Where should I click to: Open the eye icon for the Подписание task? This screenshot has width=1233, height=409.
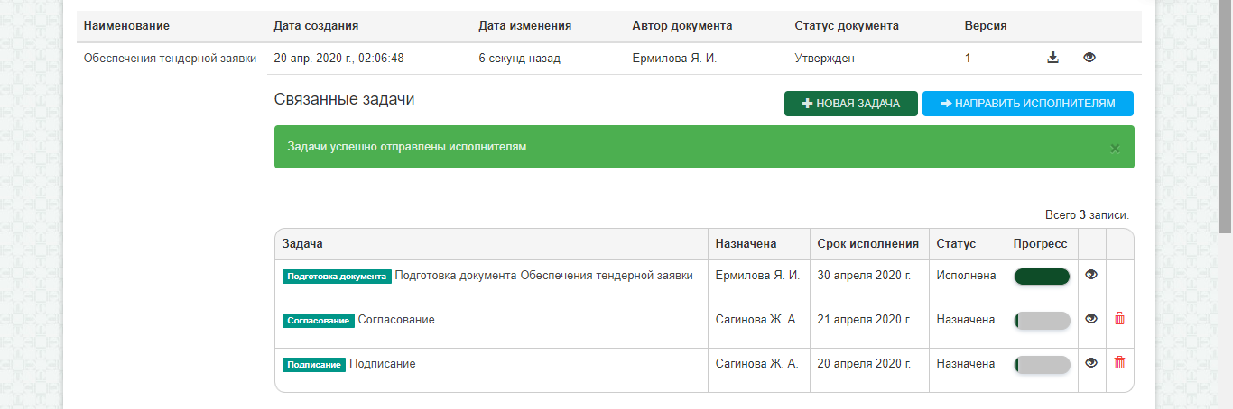(x=1091, y=362)
